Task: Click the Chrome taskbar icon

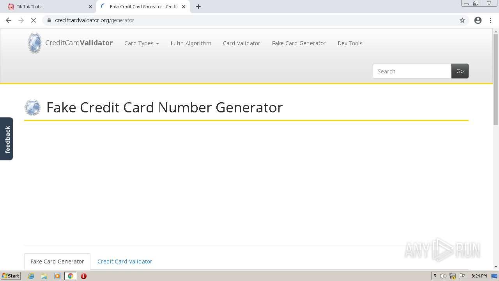Action: [x=71, y=276]
